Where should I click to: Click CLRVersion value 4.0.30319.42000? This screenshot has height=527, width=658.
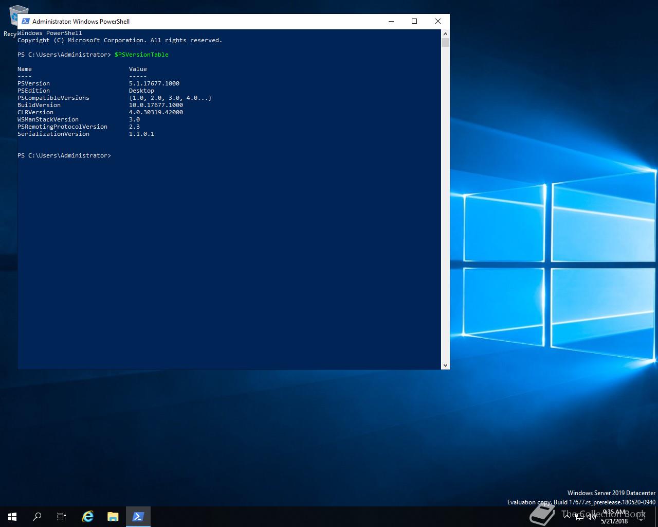coord(156,112)
